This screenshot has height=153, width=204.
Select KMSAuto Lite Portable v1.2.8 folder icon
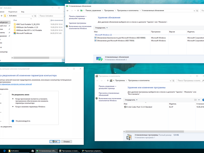coord(15,27)
